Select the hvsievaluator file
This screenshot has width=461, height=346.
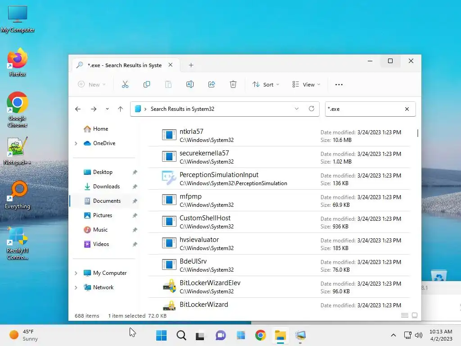(x=279, y=244)
